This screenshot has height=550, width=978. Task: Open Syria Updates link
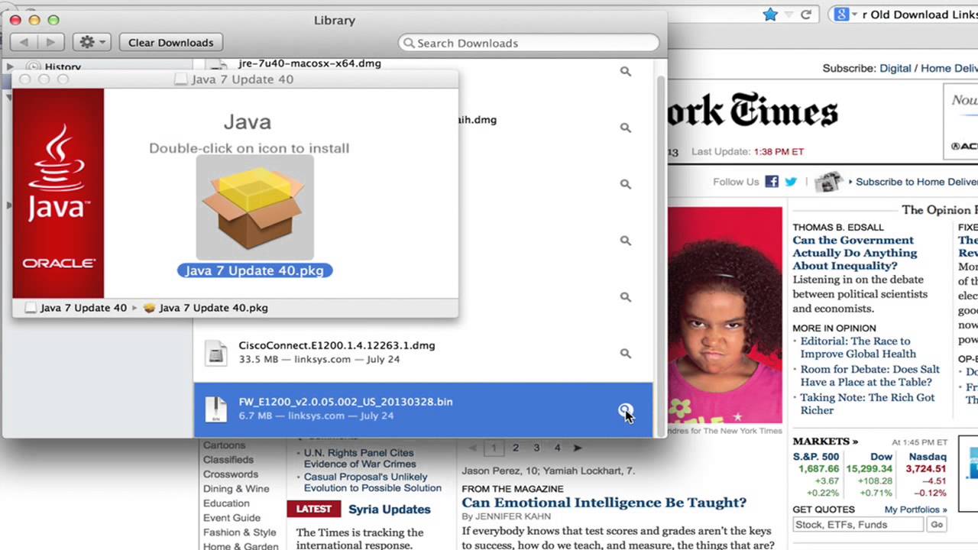point(390,510)
